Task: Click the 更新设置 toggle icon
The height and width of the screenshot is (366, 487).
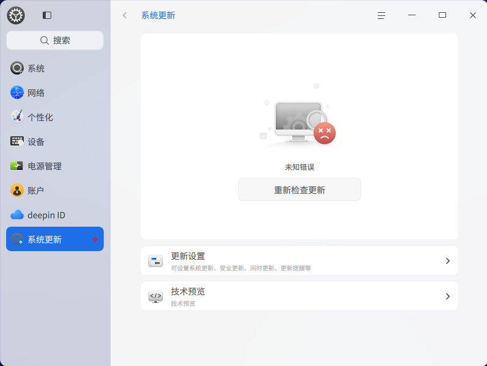Action: [x=155, y=261]
